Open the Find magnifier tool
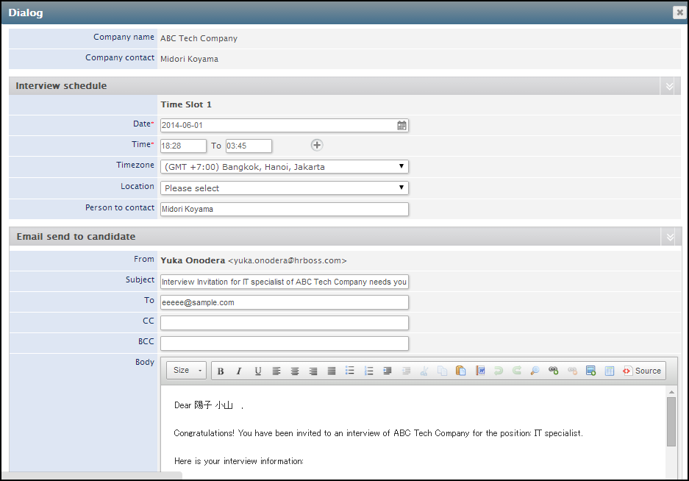Viewport: 689px width, 481px height. coord(535,371)
